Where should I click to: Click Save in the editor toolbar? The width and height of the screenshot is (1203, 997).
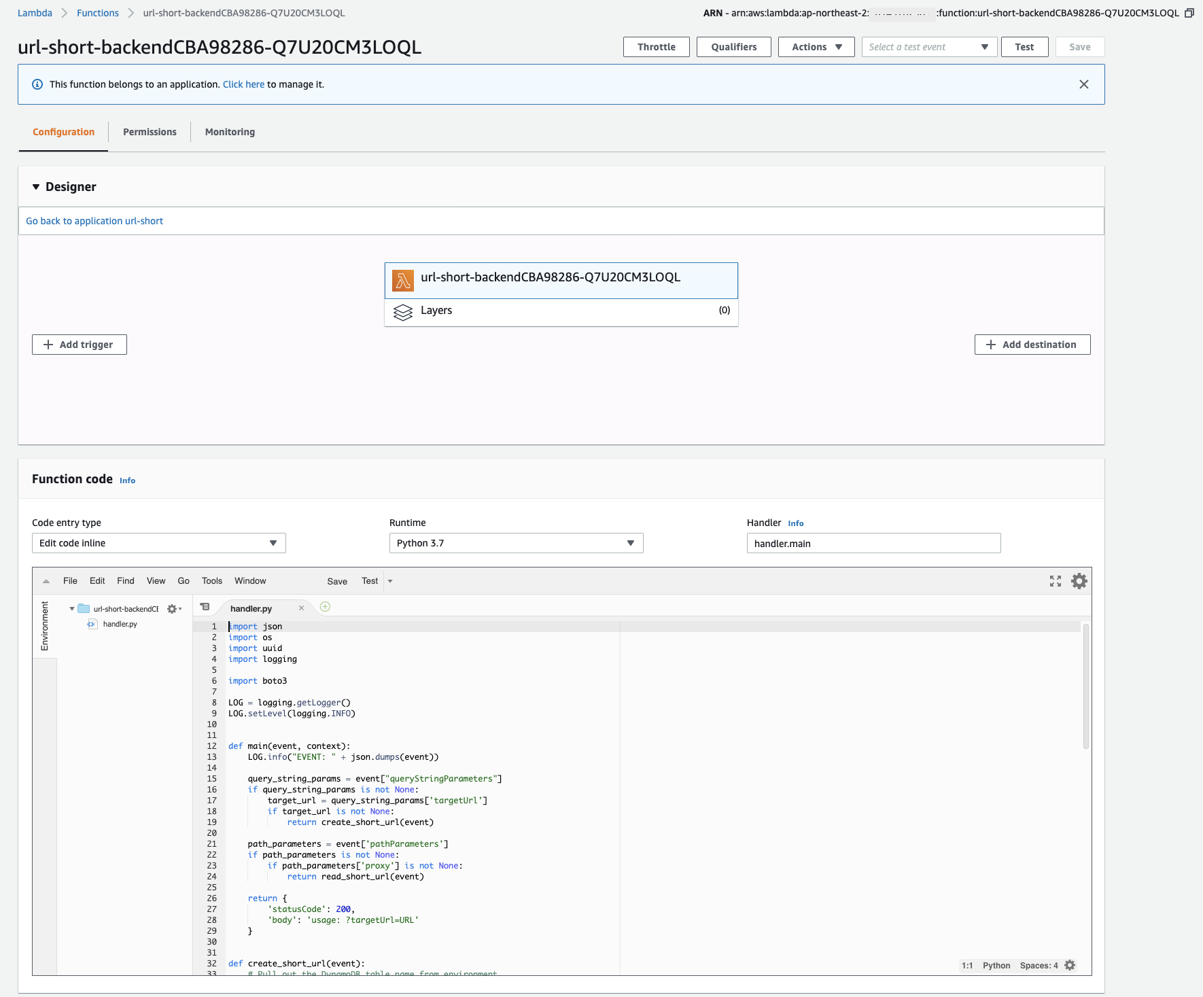337,581
